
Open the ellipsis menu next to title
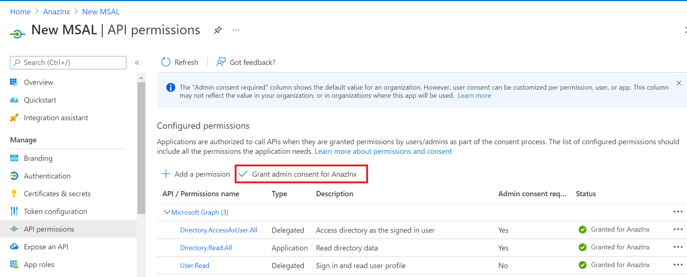coord(236,30)
